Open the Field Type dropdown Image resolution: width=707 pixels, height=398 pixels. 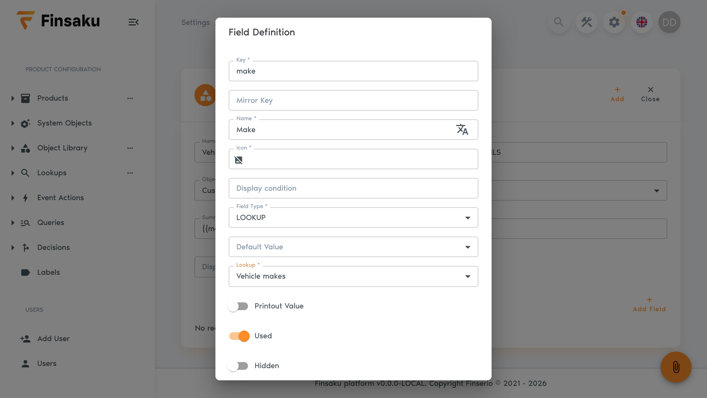pyautogui.click(x=353, y=218)
